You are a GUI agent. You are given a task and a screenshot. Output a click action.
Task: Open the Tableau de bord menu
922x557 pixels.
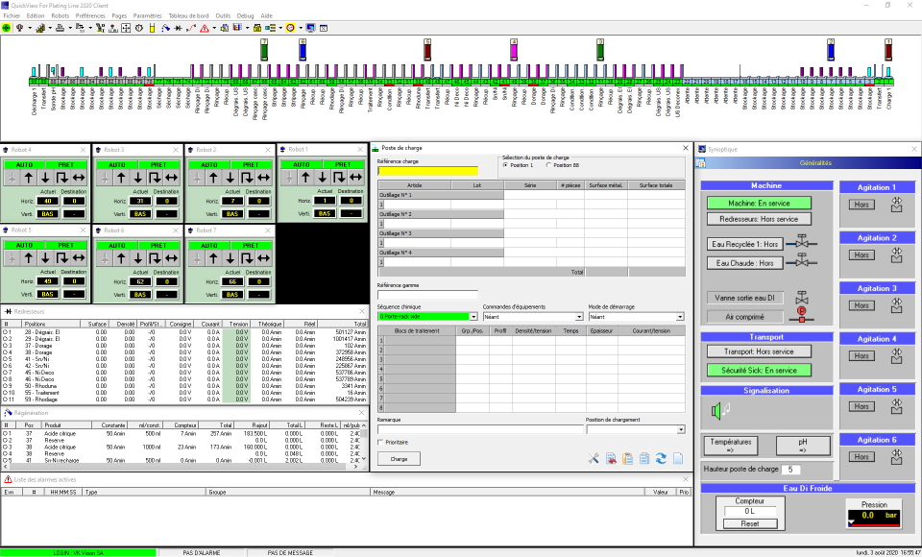pyautogui.click(x=188, y=16)
